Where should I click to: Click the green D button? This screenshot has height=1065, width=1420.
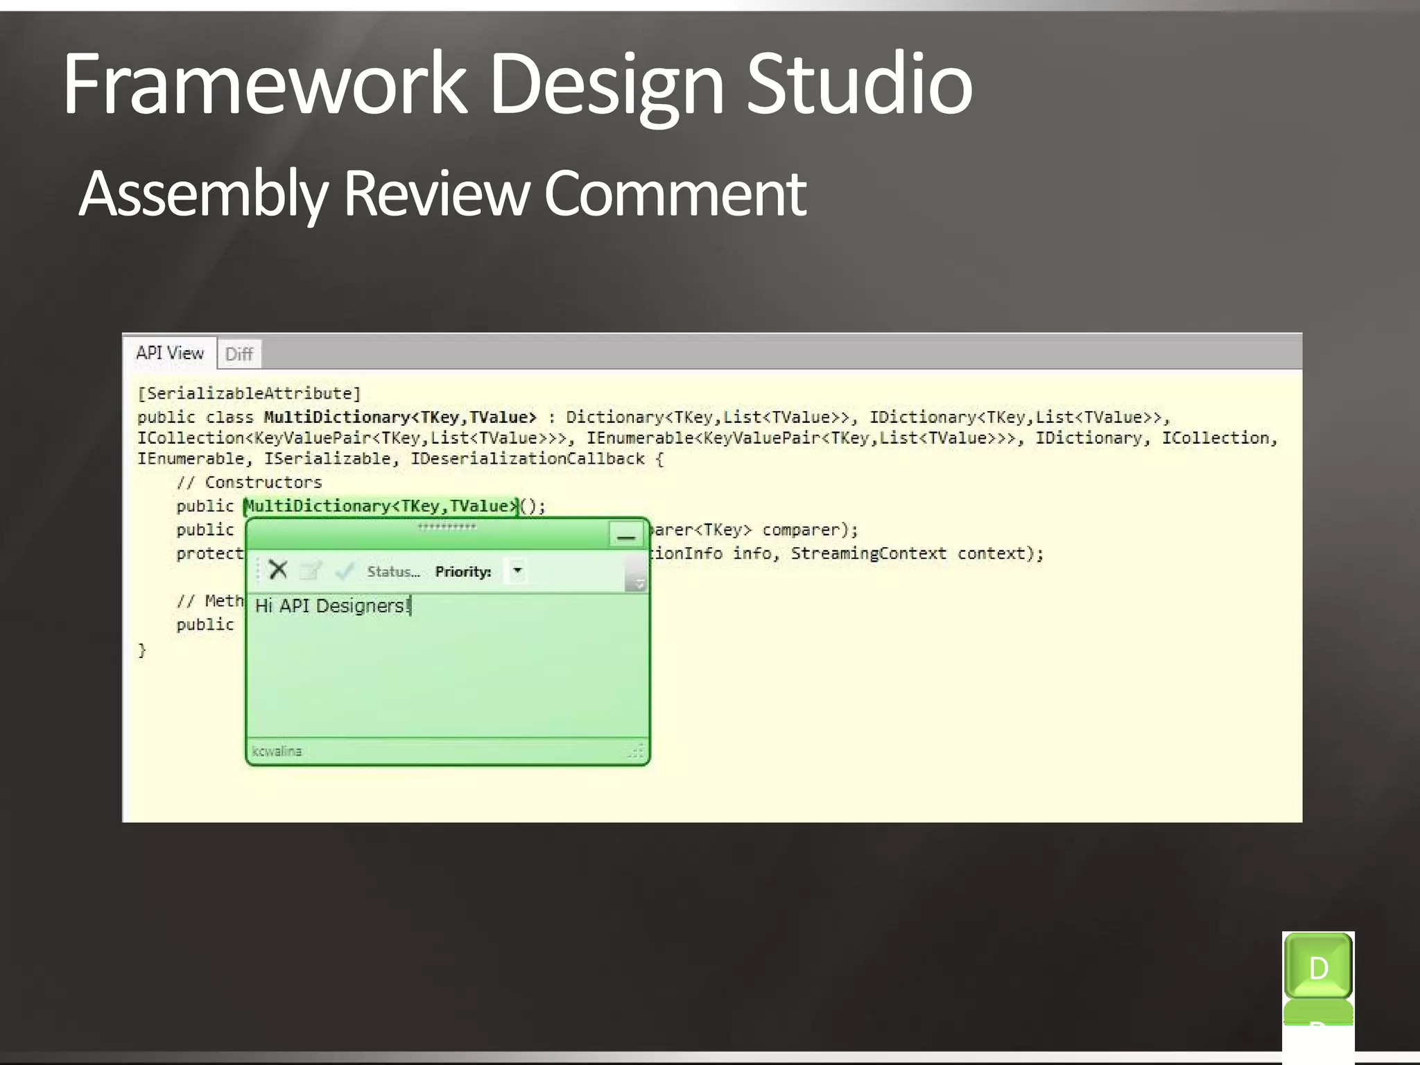[1318, 967]
